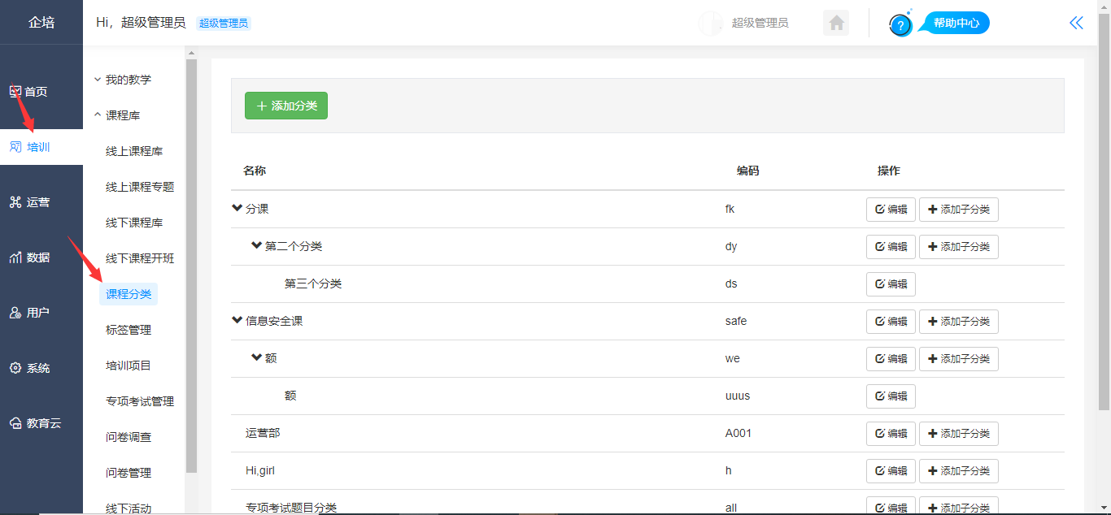Collapse the 第二个分类 category row
This screenshot has height=515, width=1111.
pos(257,246)
